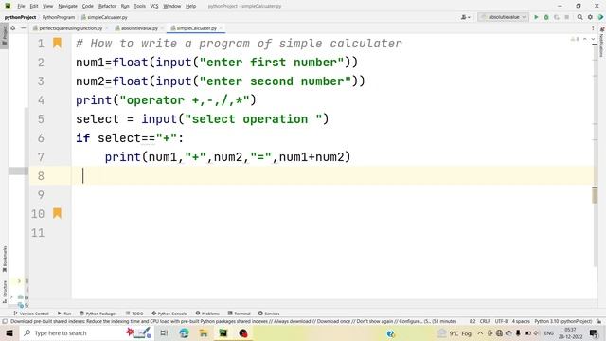Open the user account icon dropdown

pyautogui.click(x=465, y=17)
